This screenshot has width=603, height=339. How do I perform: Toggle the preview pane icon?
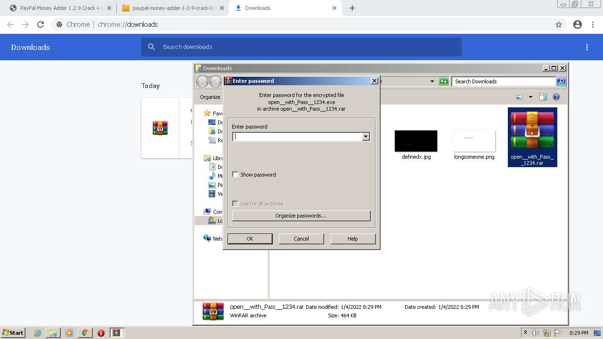pyautogui.click(x=543, y=97)
